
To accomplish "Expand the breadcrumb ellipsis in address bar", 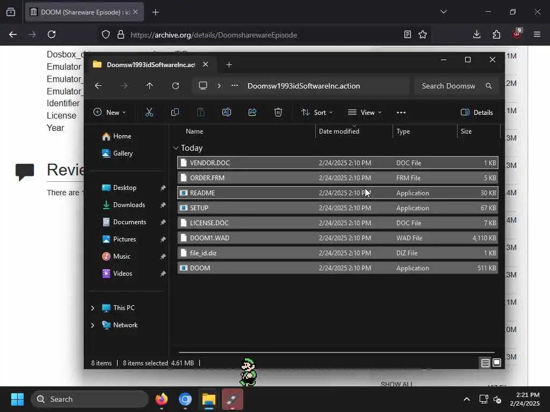I will (235, 85).
